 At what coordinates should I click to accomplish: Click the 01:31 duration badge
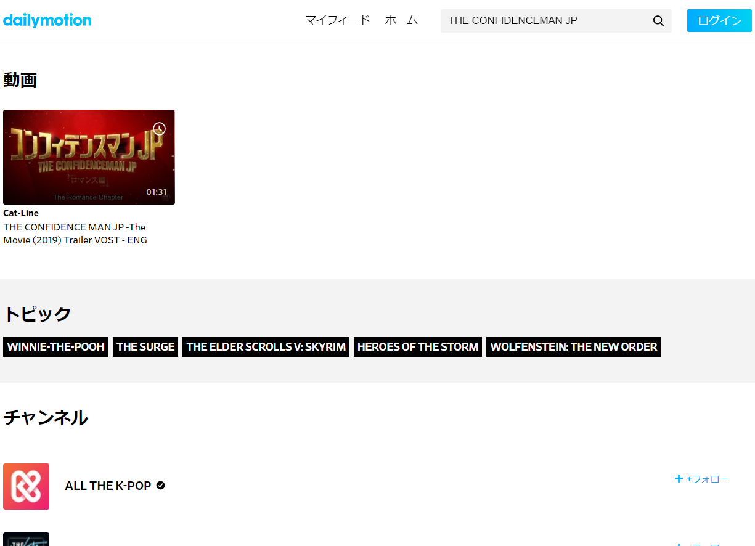pyautogui.click(x=157, y=192)
